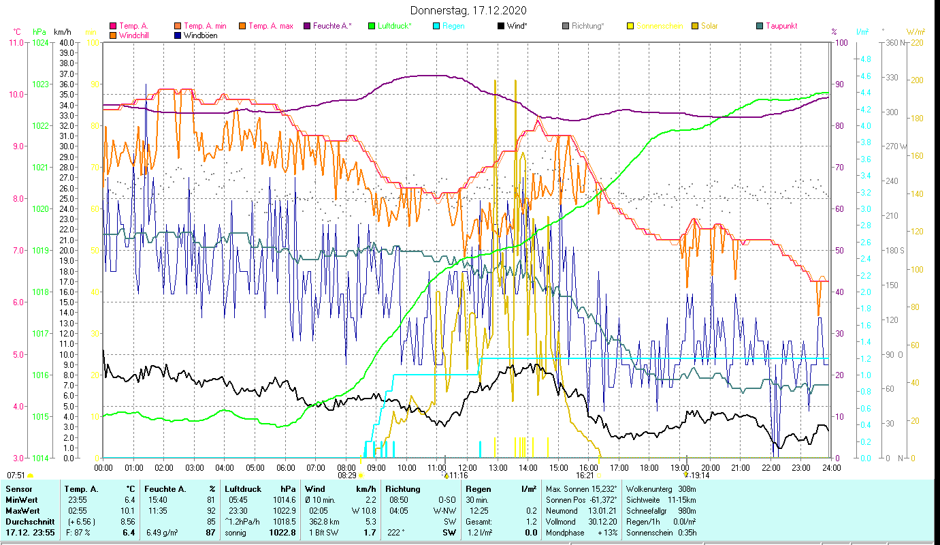Click the 'Sonnen Pos -61,372°' entry
This screenshot has width=940, height=545.
pos(582,500)
